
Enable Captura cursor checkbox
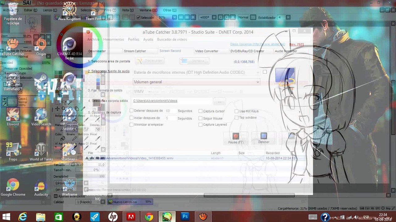[200, 111]
